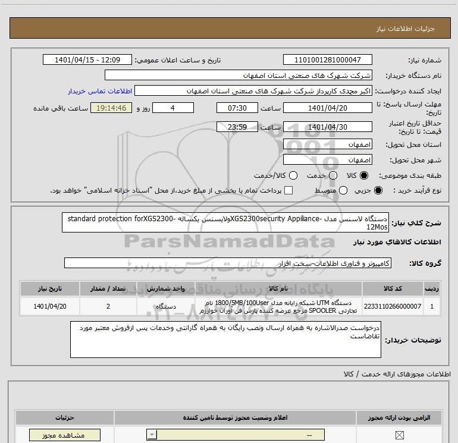Screen dimensions: 458x443
Task: Click the جزئیات column header in permits table
Action: click(x=65, y=417)
